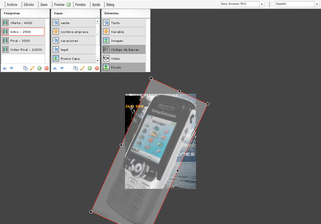
Task: Click the vacaciones layer's text icon
Action: pos(56,41)
